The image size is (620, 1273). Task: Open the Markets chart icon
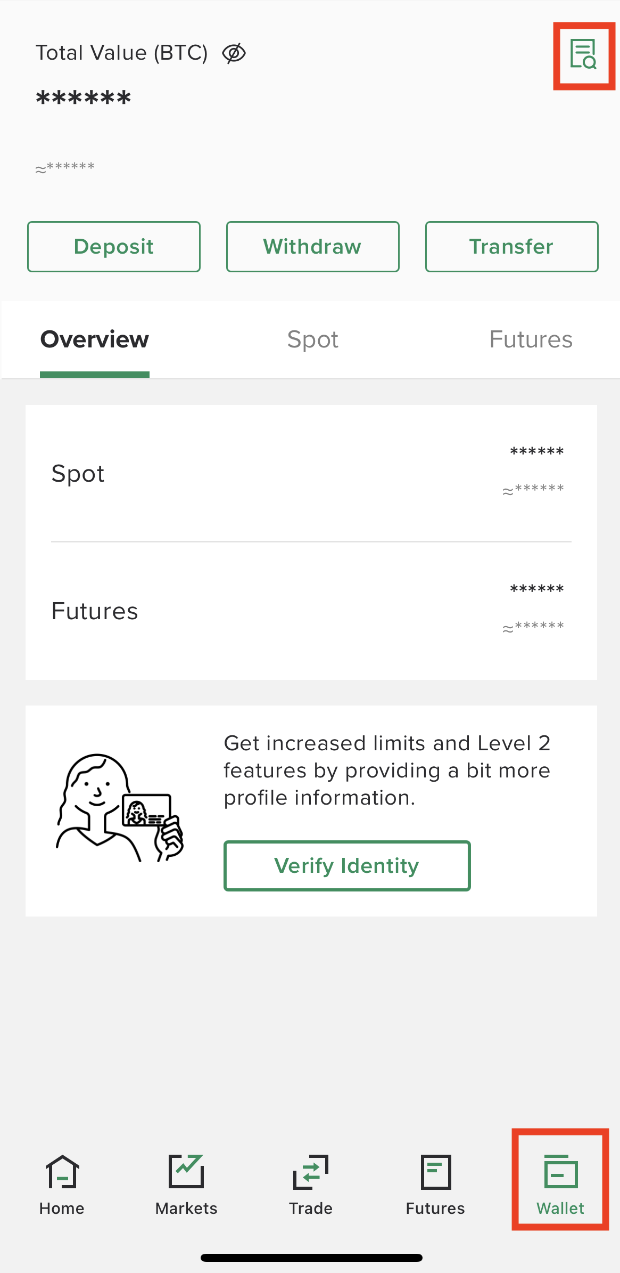click(x=186, y=1171)
